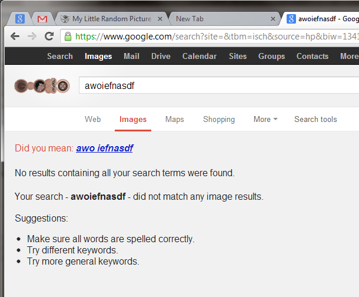Click the green HTTPS padlock icon
The height and width of the screenshot is (297, 359).
tap(68, 37)
